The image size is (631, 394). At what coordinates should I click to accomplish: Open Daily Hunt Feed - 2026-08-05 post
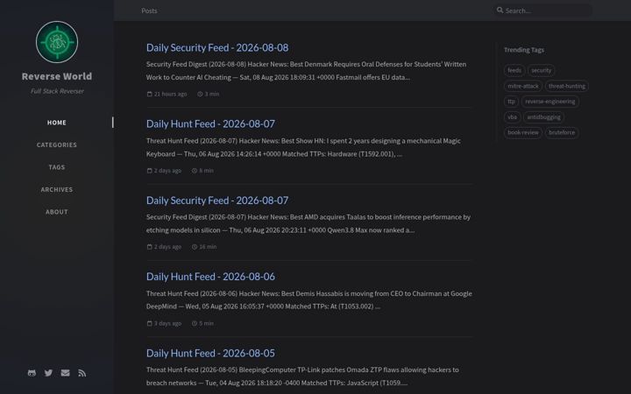click(x=210, y=353)
